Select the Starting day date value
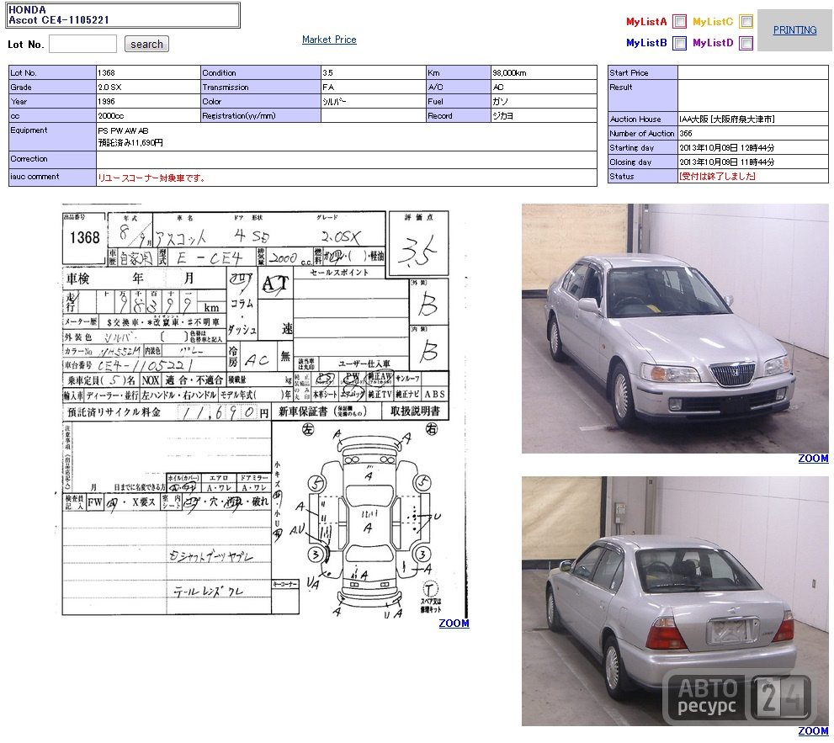This screenshot has width=834, height=743. point(726,148)
